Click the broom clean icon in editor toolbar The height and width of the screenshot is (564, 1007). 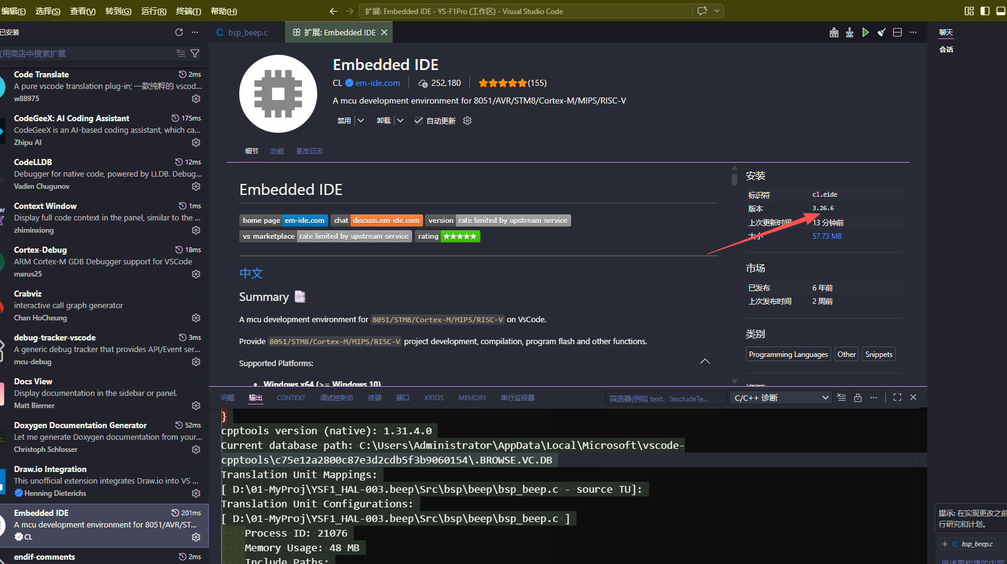point(881,33)
